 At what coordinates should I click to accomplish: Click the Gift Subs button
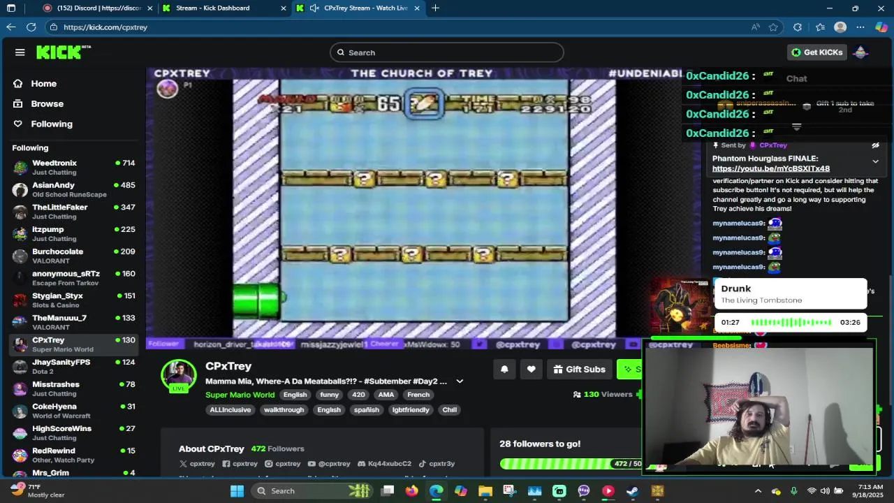pyautogui.click(x=579, y=370)
